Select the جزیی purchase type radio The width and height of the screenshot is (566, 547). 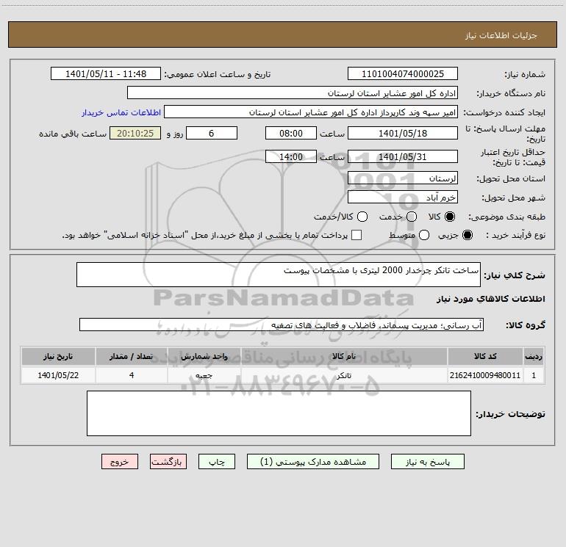[468, 235]
